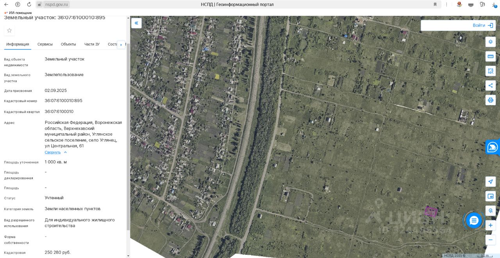Open the browser three-dot menu
Viewport: 500px width, 258px height.
(446, 4)
